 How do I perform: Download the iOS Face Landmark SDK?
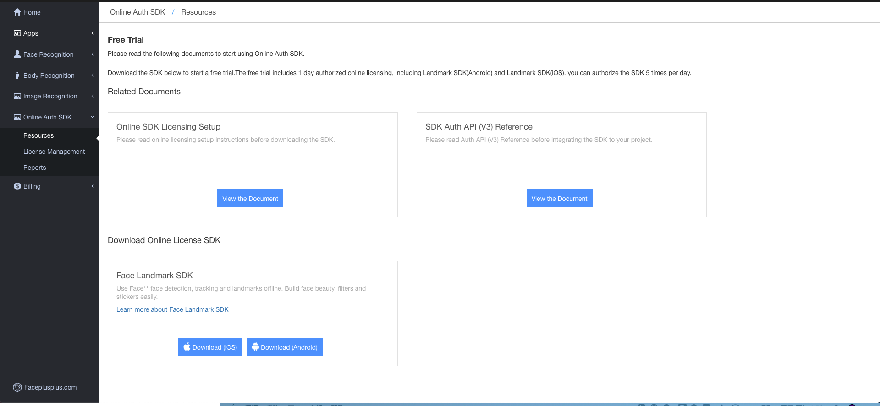click(x=210, y=347)
